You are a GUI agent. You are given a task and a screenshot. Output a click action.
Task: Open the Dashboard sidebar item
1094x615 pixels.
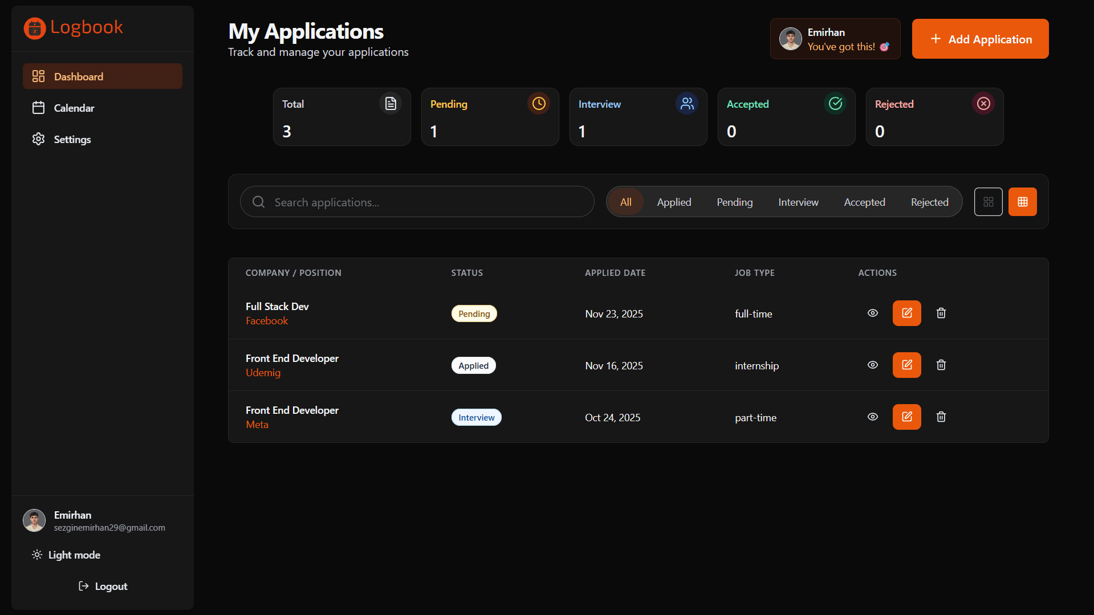pyautogui.click(x=103, y=76)
